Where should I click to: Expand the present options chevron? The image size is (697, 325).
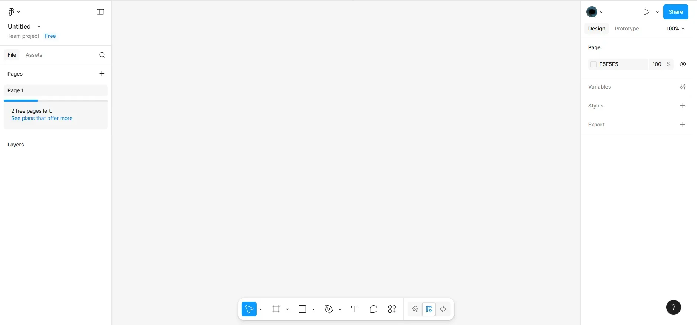coord(657,12)
